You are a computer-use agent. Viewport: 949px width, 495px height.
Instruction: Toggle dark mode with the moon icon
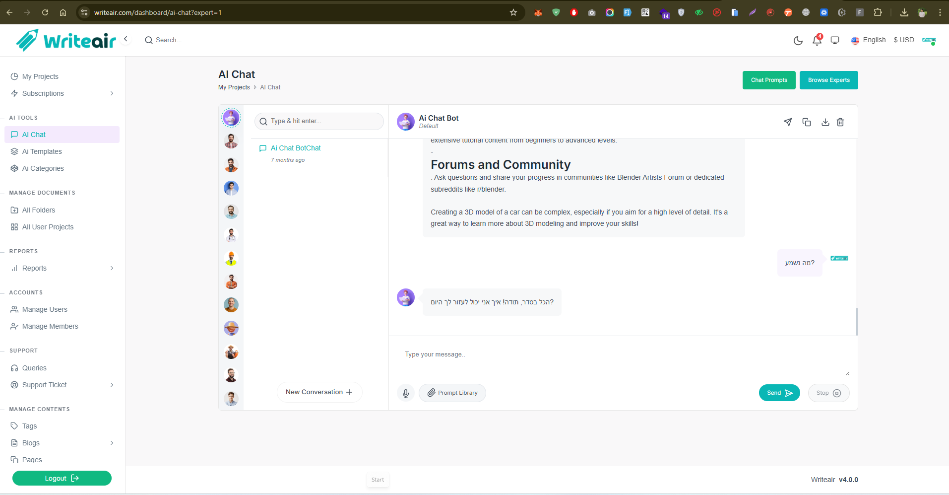(x=798, y=41)
